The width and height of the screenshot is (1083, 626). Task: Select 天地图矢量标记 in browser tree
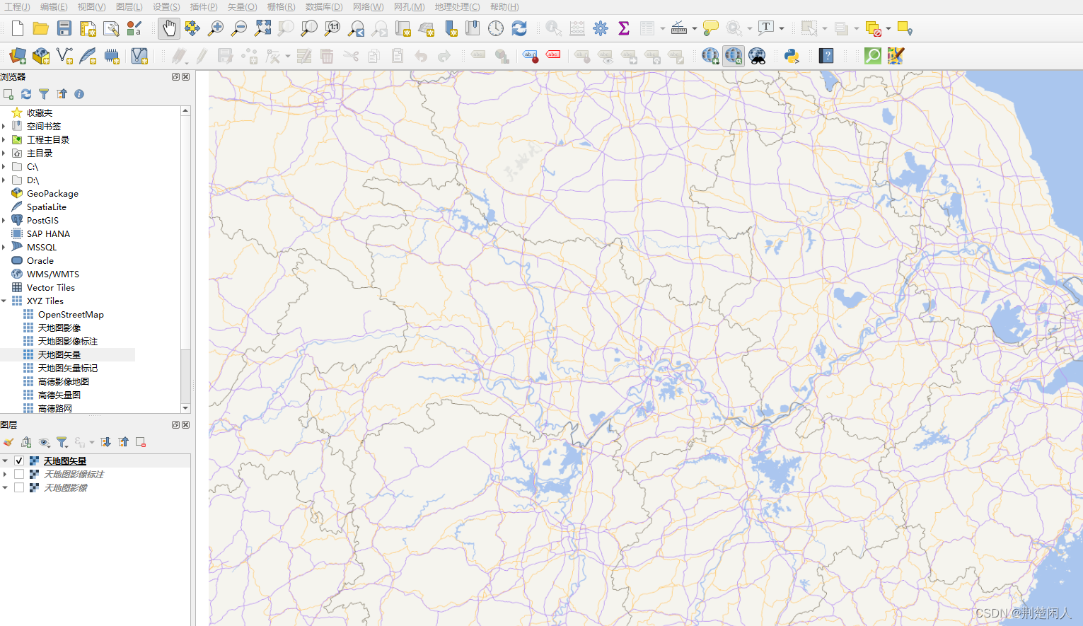pos(67,369)
